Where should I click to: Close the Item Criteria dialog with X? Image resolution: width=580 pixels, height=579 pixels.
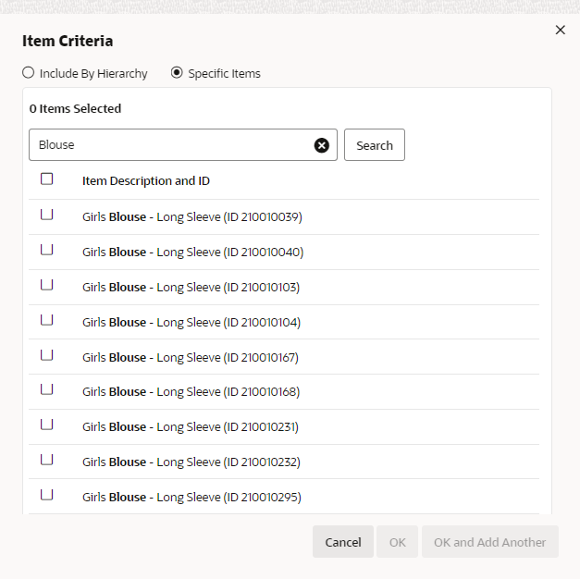pos(560,30)
